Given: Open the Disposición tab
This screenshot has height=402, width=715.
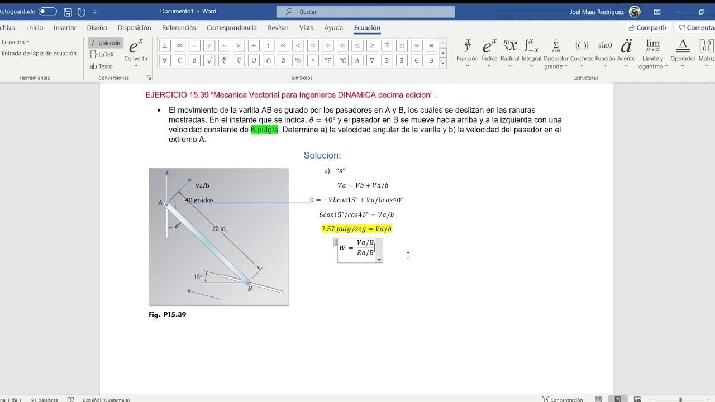Looking at the screenshot, I should [x=134, y=28].
